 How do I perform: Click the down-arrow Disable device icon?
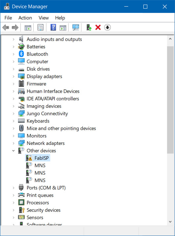tap(107, 27)
